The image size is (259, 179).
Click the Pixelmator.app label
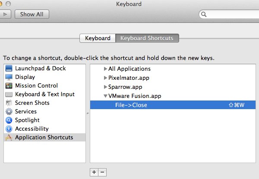[129, 78]
